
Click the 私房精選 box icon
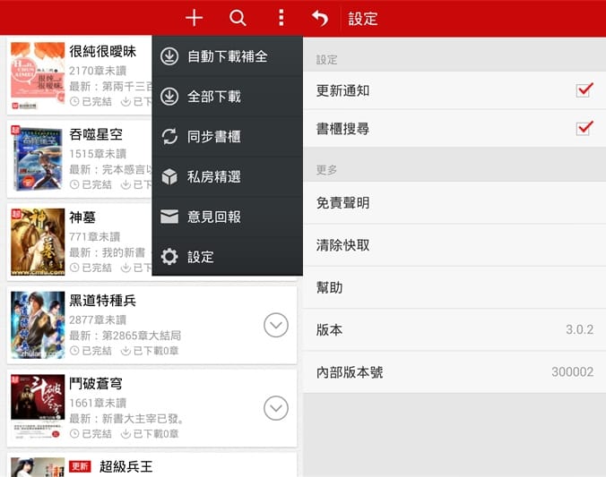pos(169,177)
